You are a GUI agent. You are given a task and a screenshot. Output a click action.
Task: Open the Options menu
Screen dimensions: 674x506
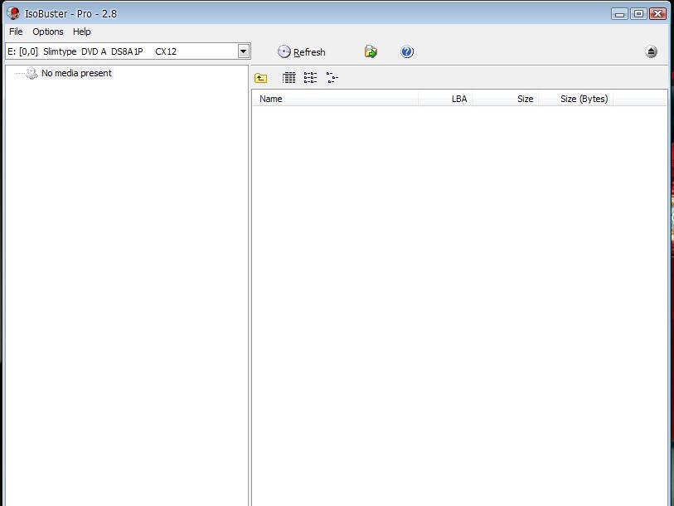(x=48, y=32)
